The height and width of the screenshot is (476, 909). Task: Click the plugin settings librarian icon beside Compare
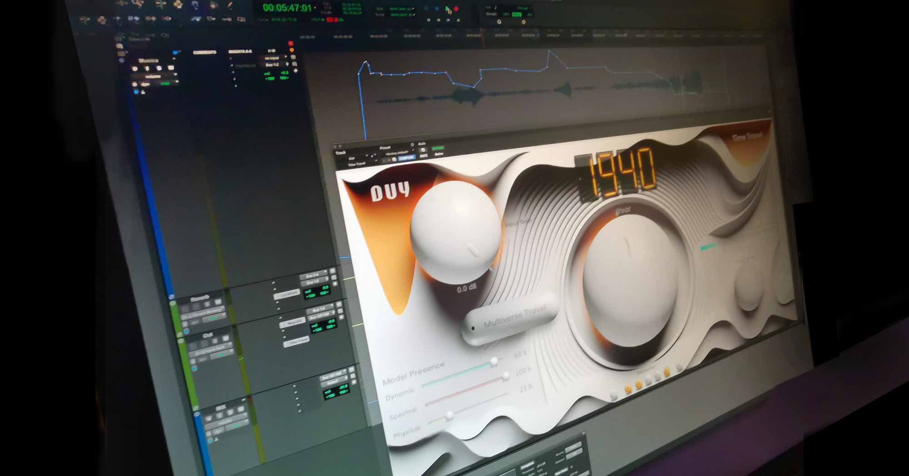394,159
